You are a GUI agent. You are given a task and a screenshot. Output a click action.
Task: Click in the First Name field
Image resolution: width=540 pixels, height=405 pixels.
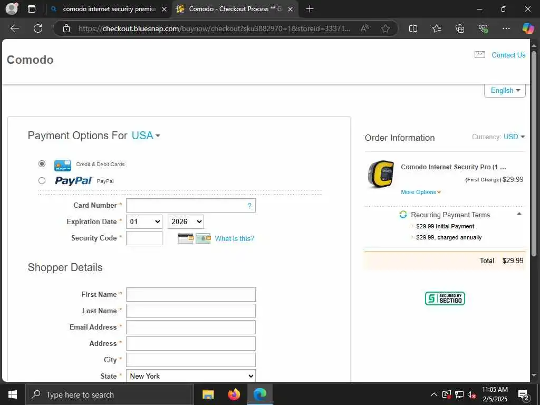point(191,294)
